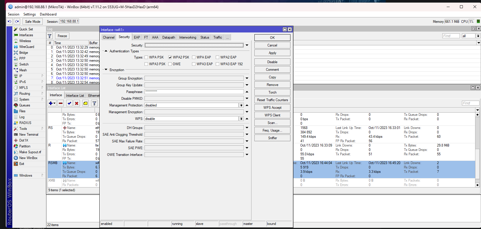Open the Queues sidebar item
The width and height of the screenshot is (481, 229).
click(25, 105)
